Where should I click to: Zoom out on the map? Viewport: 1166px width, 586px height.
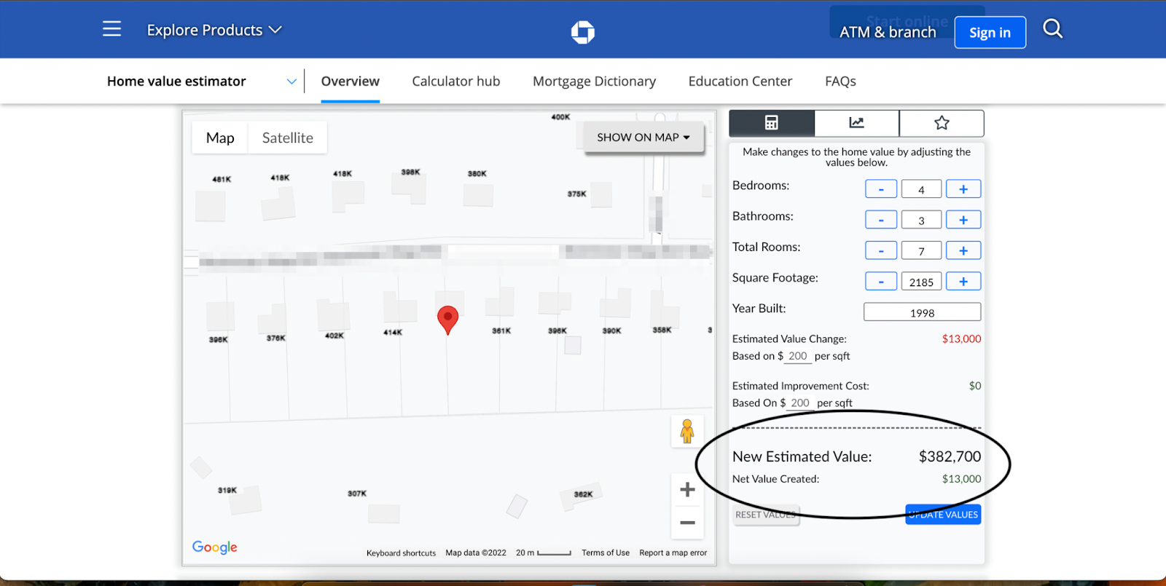(686, 523)
